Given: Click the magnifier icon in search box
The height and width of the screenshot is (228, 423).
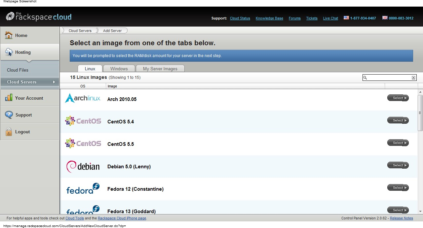Looking at the screenshot, I should (x=365, y=78).
